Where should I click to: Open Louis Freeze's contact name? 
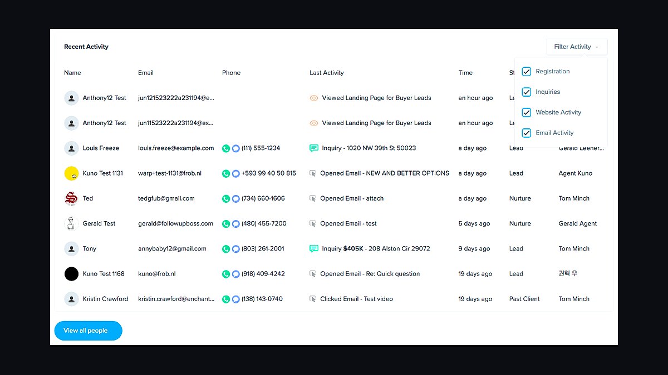[x=101, y=148]
